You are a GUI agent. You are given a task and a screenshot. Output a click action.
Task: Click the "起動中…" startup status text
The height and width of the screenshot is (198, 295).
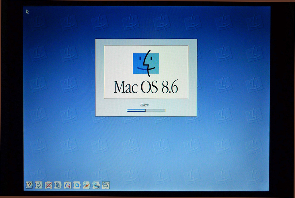click(146, 105)
